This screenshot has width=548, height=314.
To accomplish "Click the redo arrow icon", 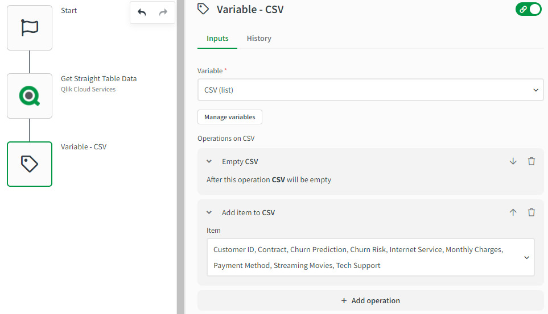I will [x=163, y=12].
